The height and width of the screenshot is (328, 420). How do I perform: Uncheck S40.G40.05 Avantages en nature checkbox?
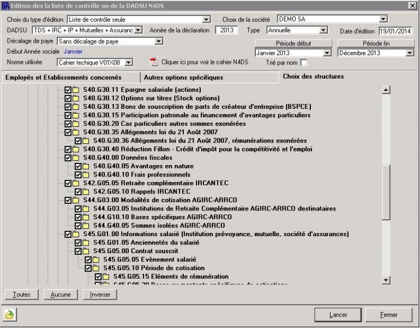point(79,166)
